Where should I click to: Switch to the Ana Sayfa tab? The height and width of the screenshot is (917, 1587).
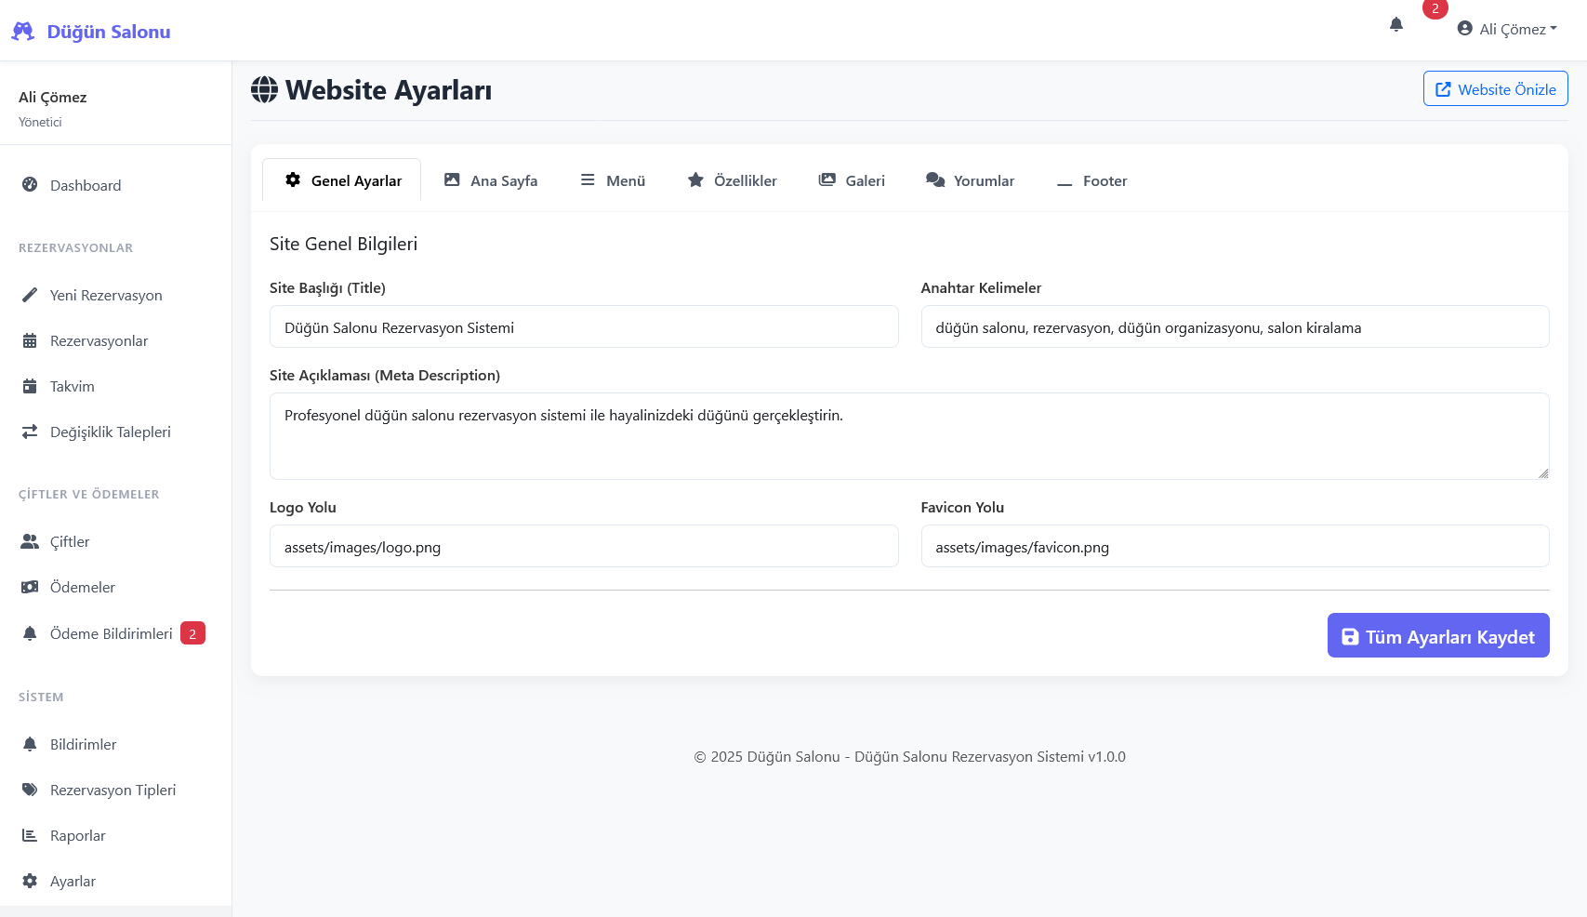pyautogui.click(x=491, y=180)
